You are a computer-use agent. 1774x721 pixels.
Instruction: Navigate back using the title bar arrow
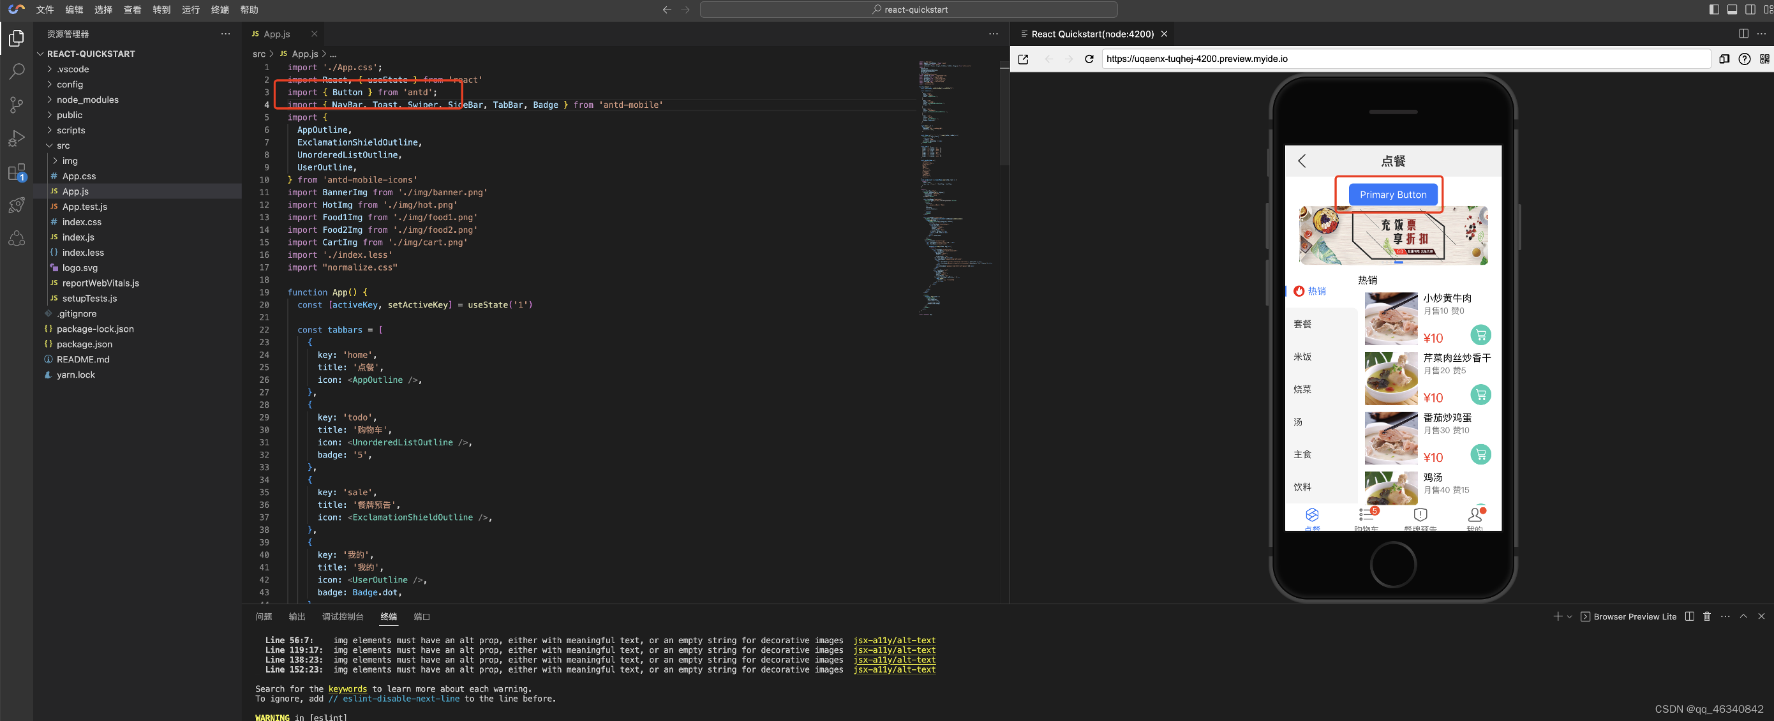[667, 10]
